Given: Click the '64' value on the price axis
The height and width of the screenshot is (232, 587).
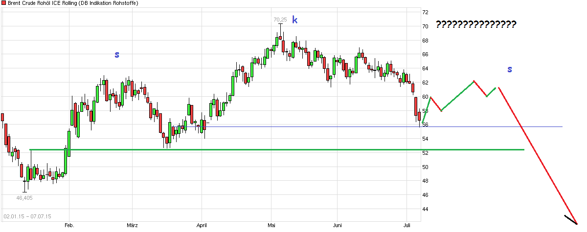Looking at the screenshot, I should tap(426, 68).
